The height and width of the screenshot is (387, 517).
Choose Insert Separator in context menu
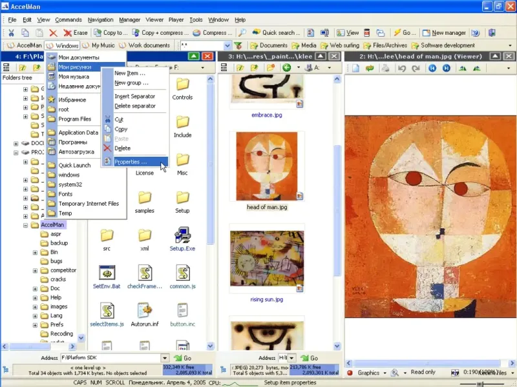135,96
